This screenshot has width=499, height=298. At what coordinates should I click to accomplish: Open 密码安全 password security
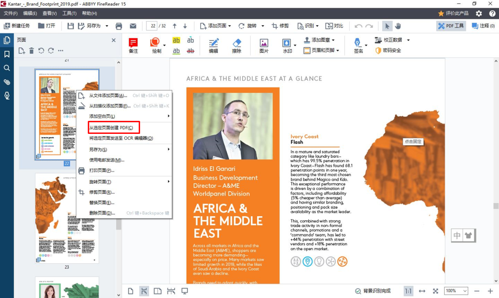click(388, 50)
